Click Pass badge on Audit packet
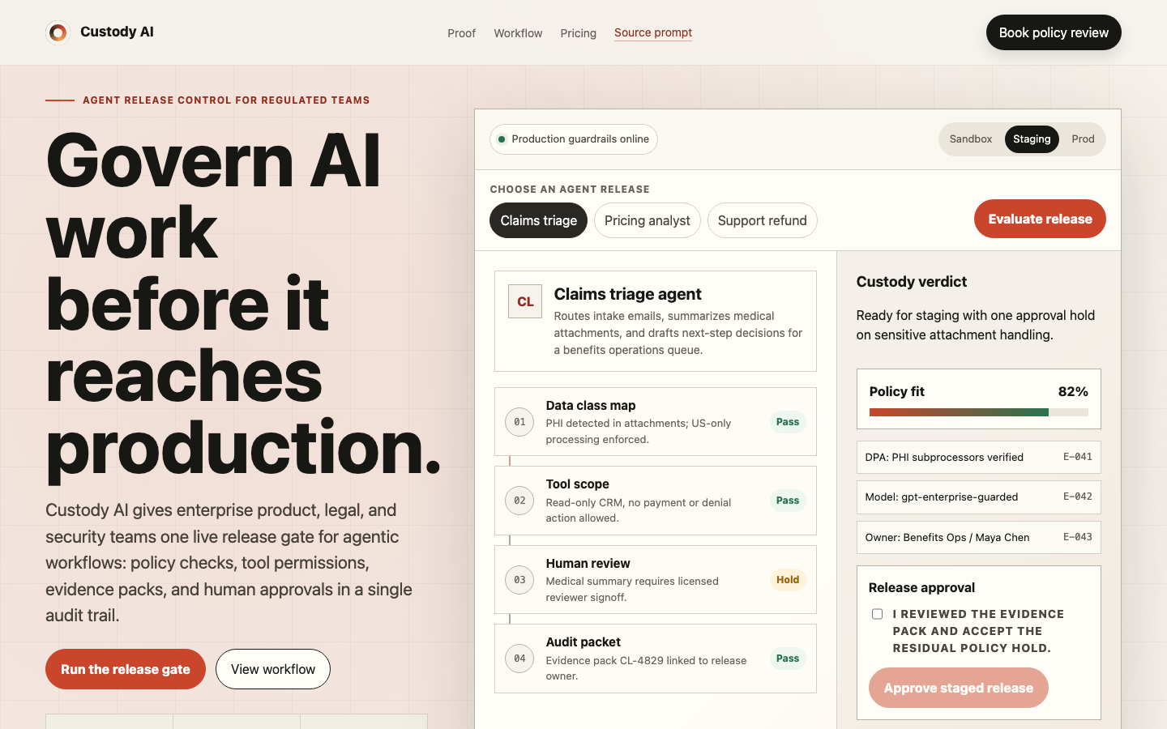Screen dimensions: 1167x729 [x=788, y=659]
